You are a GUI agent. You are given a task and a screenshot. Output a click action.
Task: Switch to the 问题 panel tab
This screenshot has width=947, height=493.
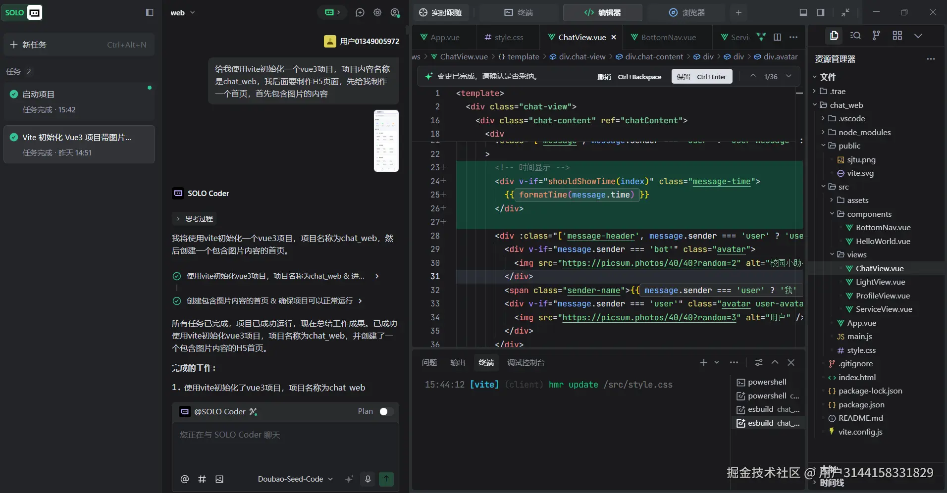(429, 363)
